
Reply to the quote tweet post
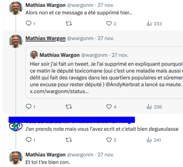(29, 107)
